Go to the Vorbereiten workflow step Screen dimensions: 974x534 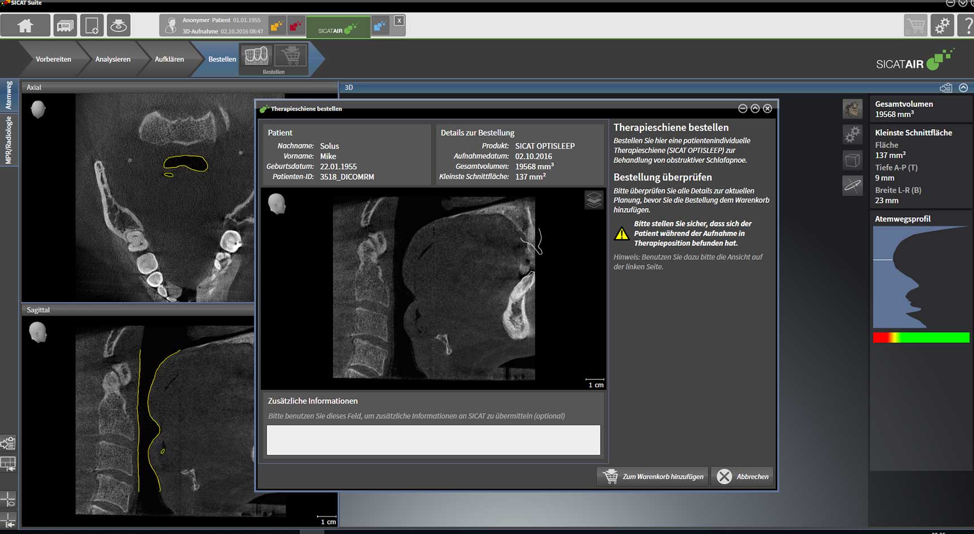point(53,59)
